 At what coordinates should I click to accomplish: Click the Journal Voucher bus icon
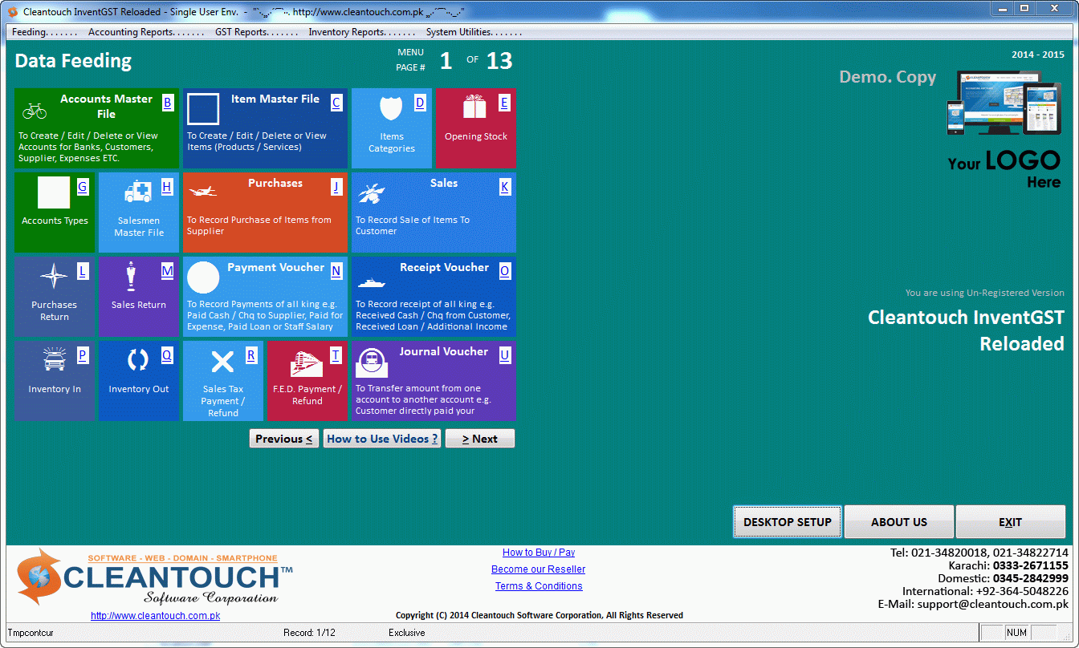click(x=372, y=362)
